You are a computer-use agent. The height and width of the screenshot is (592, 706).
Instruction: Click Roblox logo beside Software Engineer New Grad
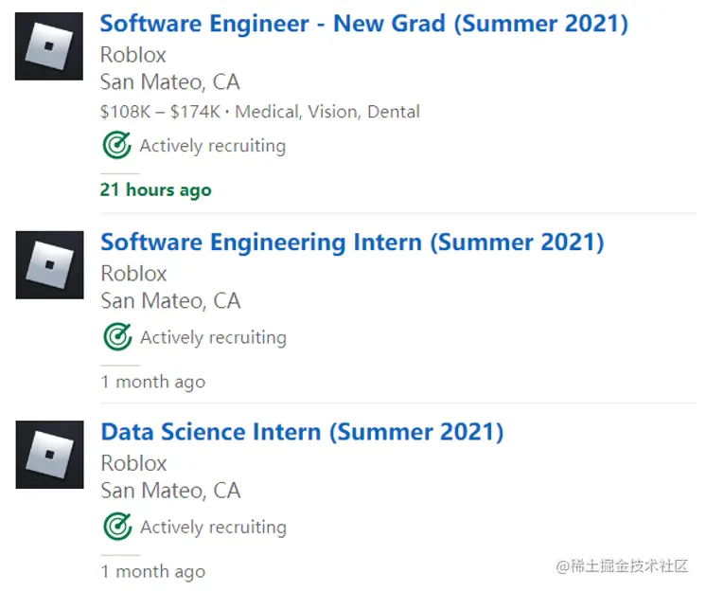(x=49, y=46)
